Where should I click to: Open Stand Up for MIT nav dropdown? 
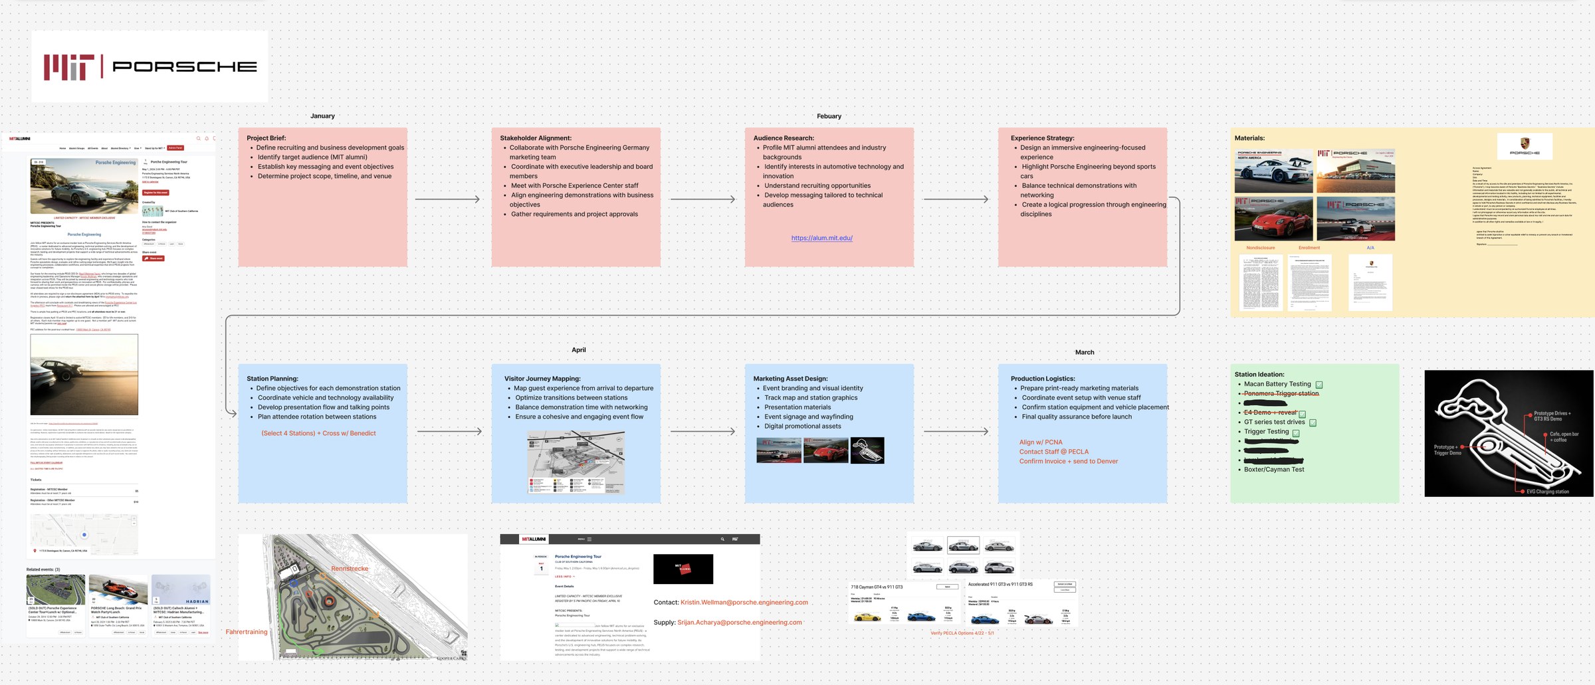tap(155, 148)
